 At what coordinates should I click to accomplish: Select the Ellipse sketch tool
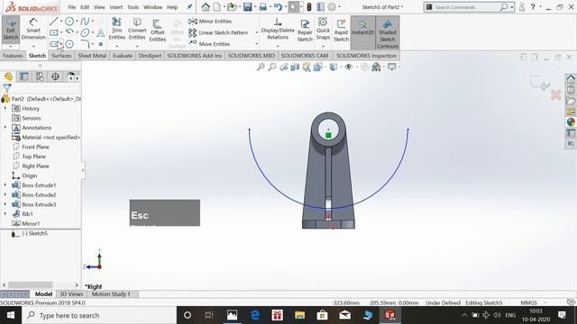(85, 32)
